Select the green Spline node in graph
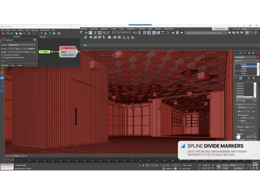 pos(45,51)
